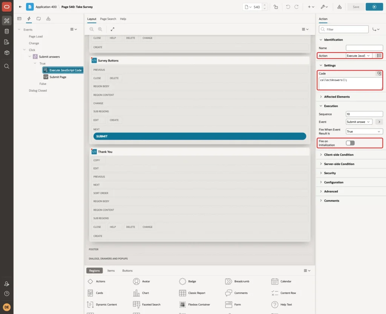Screen dimensions: 386x314
Task: Click the sidebar search magnifier icon
Action: coord(7,66)
